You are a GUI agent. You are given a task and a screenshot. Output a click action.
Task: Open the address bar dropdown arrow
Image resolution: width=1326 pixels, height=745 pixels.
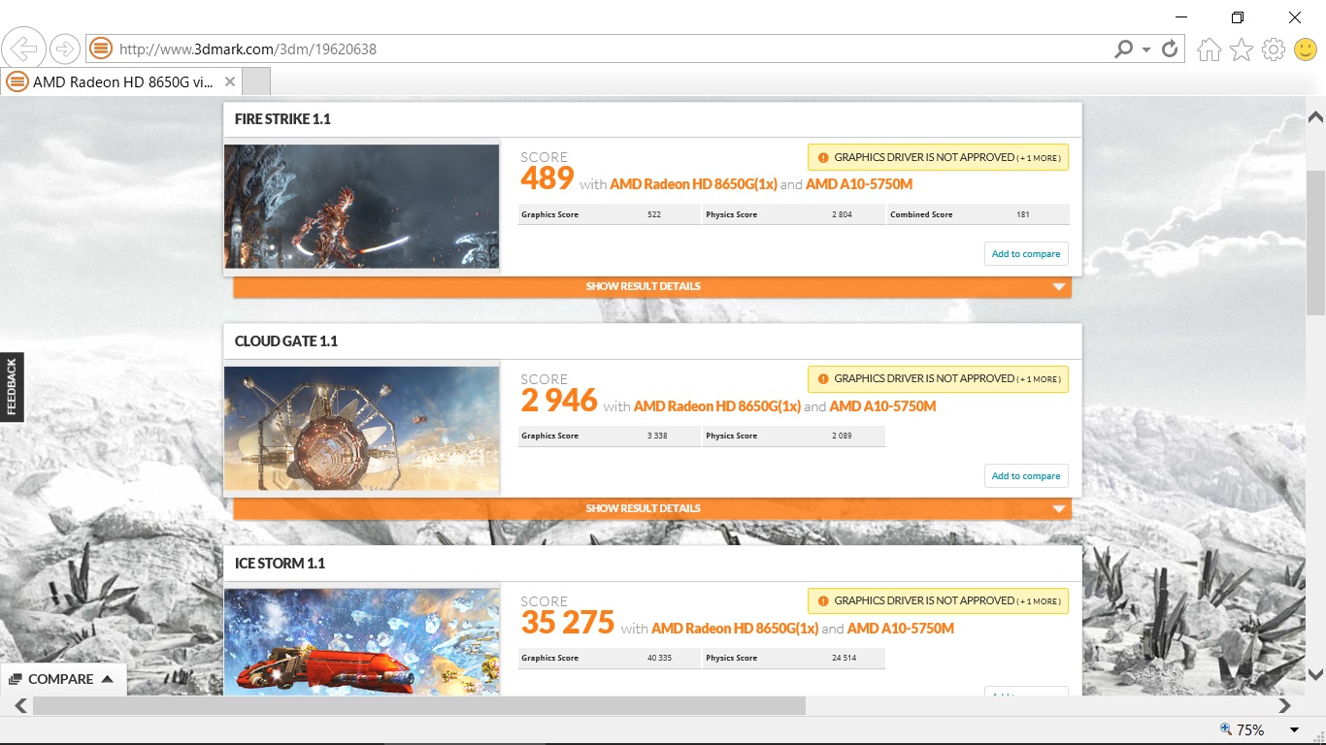click(x=1146, y=49)
